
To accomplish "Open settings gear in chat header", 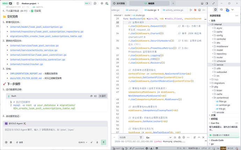I will pos(102,3).
